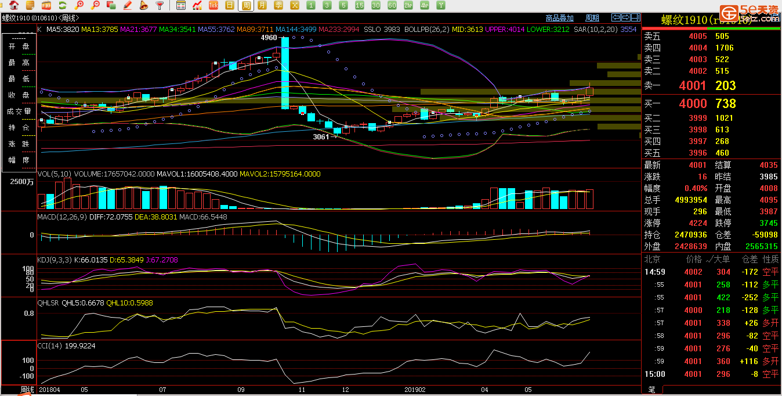Click the right arrow navigation icon
Screen dimensions: 782x396
point(625,17)
